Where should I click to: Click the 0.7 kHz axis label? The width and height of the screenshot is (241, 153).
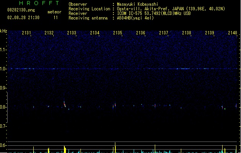click(3, 126)
